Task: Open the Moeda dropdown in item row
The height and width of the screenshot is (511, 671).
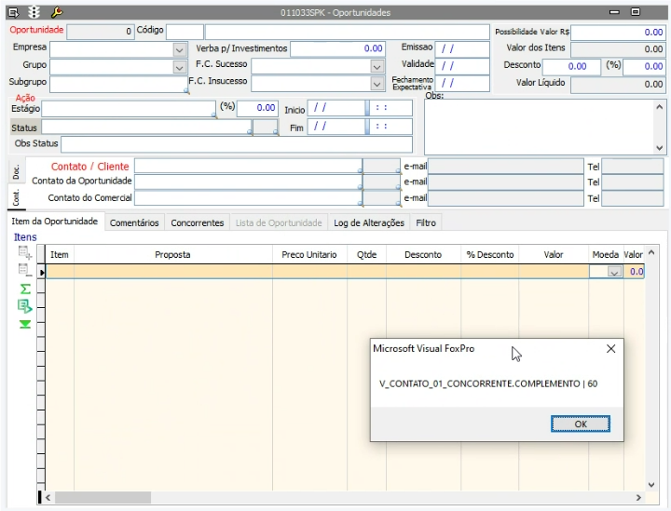Action: tap(613, 272)
